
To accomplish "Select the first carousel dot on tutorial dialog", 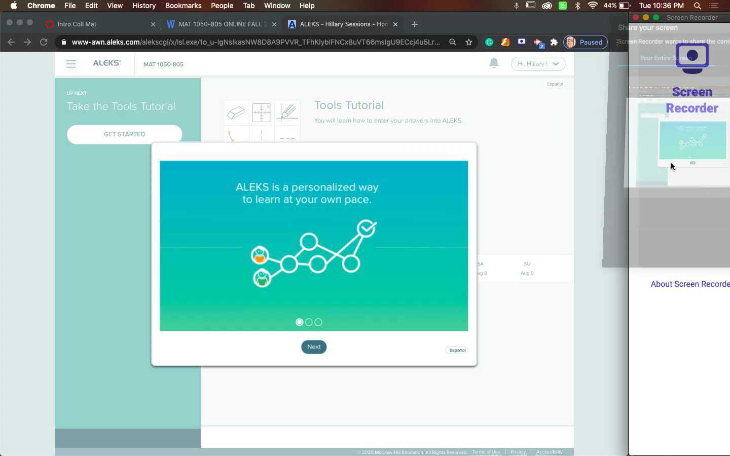I will tap(299, 322).
